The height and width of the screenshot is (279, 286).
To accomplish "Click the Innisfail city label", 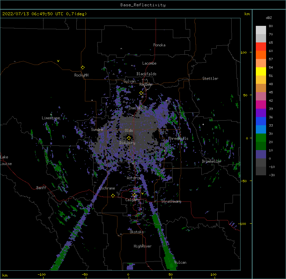I will point(138,108).
